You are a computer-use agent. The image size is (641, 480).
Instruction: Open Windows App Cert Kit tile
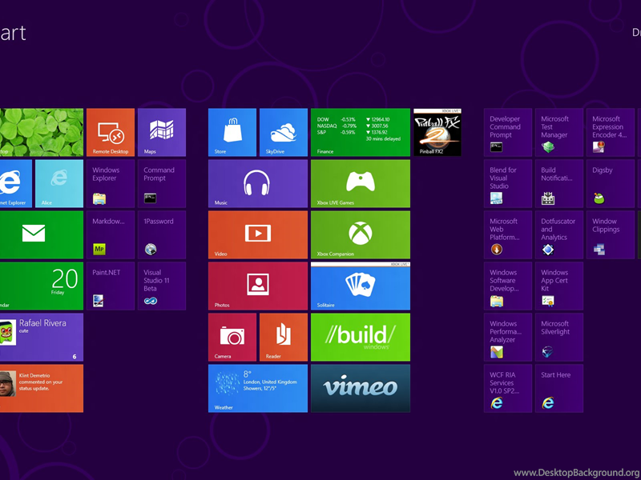pos(559,286)
